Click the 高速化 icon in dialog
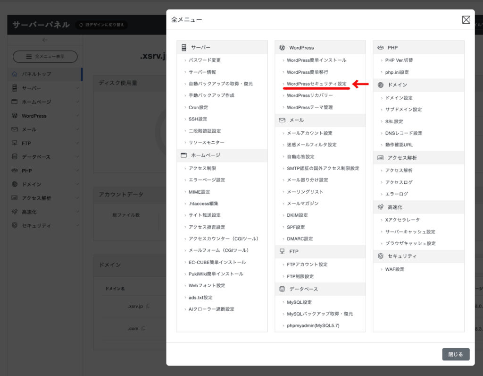 (x=381, y=207)
